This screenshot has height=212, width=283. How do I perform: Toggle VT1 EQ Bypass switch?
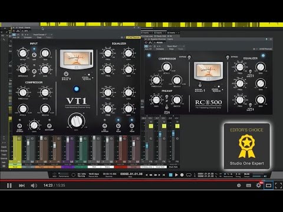[x=105, y=126]
